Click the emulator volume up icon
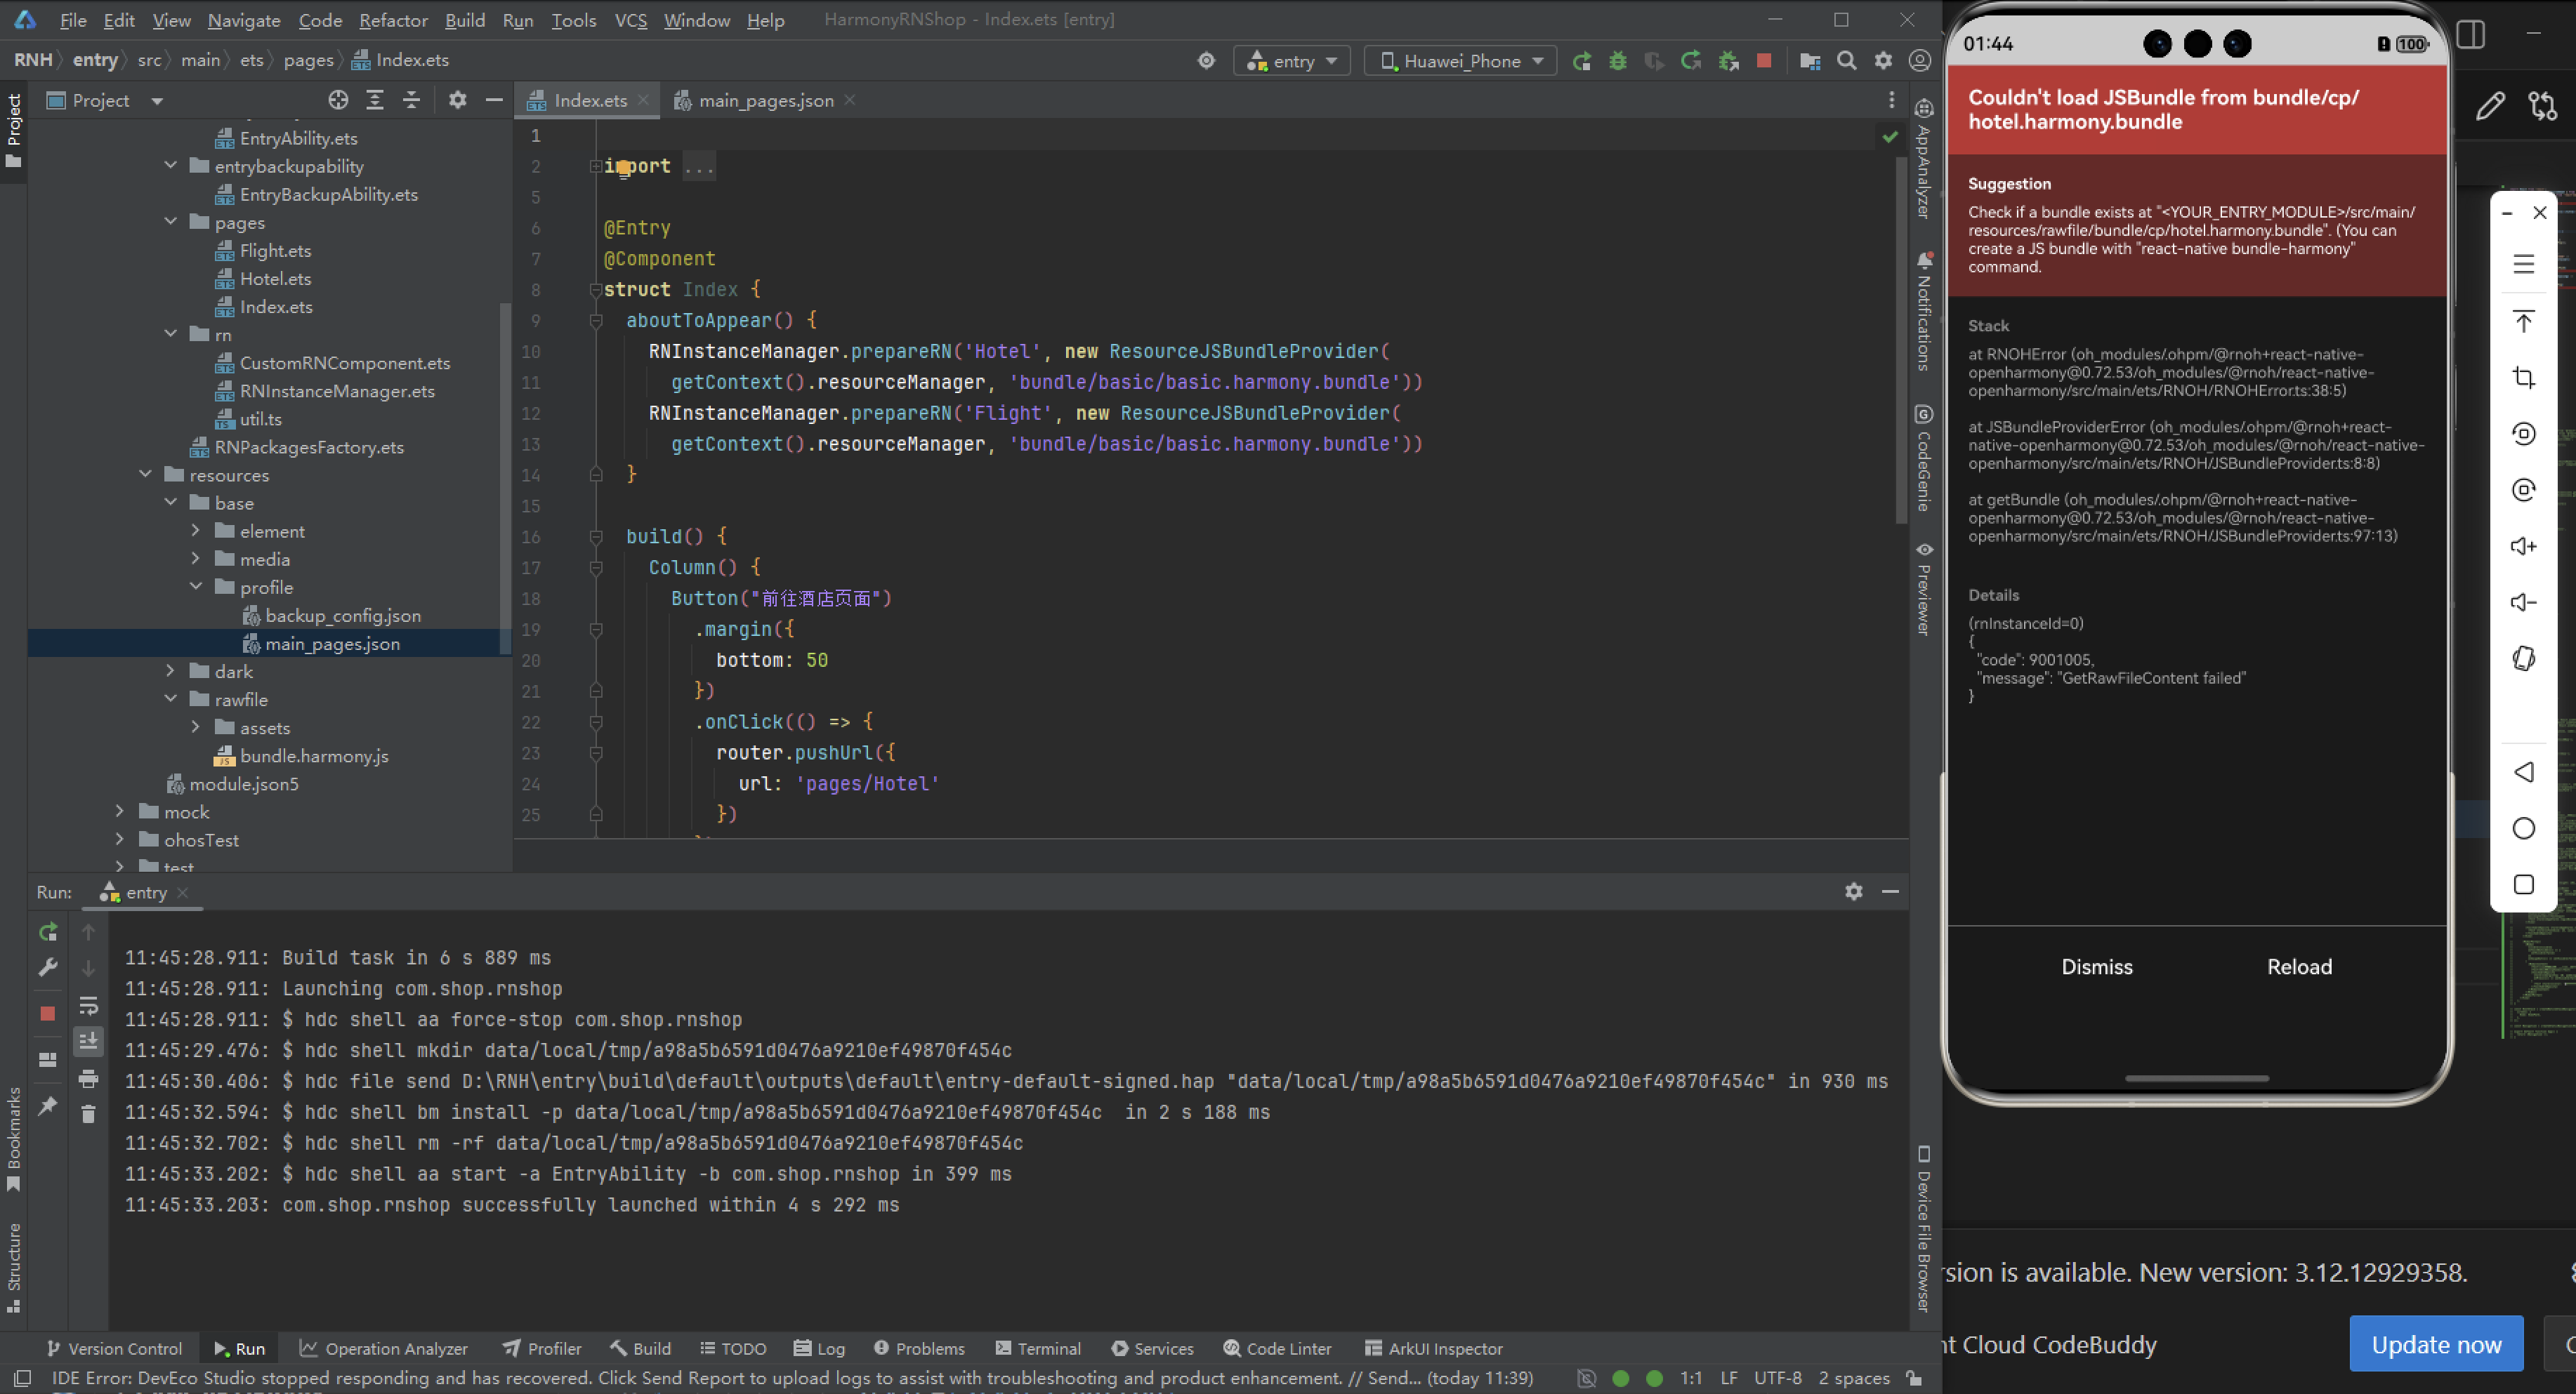The height and width of the screenshot is (1394, 2576). 2523,545
